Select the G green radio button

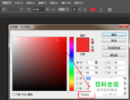(x=77, y=83)
